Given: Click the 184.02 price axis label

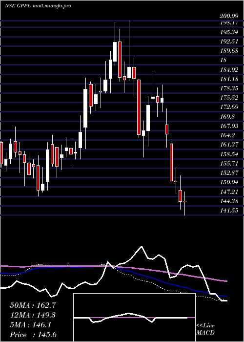Looking at the screenshot, I should 229,70.
